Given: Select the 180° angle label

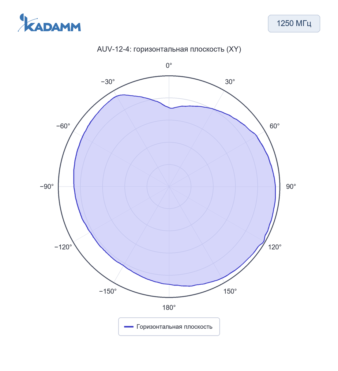Looking at the screenshot, I should tap(169, 308).
